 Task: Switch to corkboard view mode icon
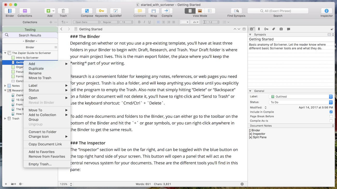click(x=200, y=11)
